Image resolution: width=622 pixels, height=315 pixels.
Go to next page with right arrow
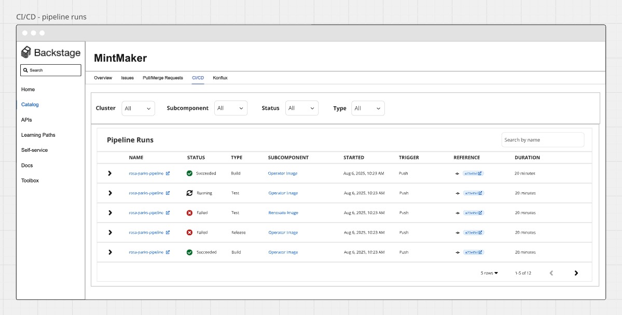[x=576, y=273]
